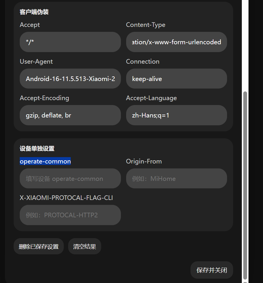Click the Origin-From label
The width and height of the screenshot is (263, 283).
tap(144, 161)
